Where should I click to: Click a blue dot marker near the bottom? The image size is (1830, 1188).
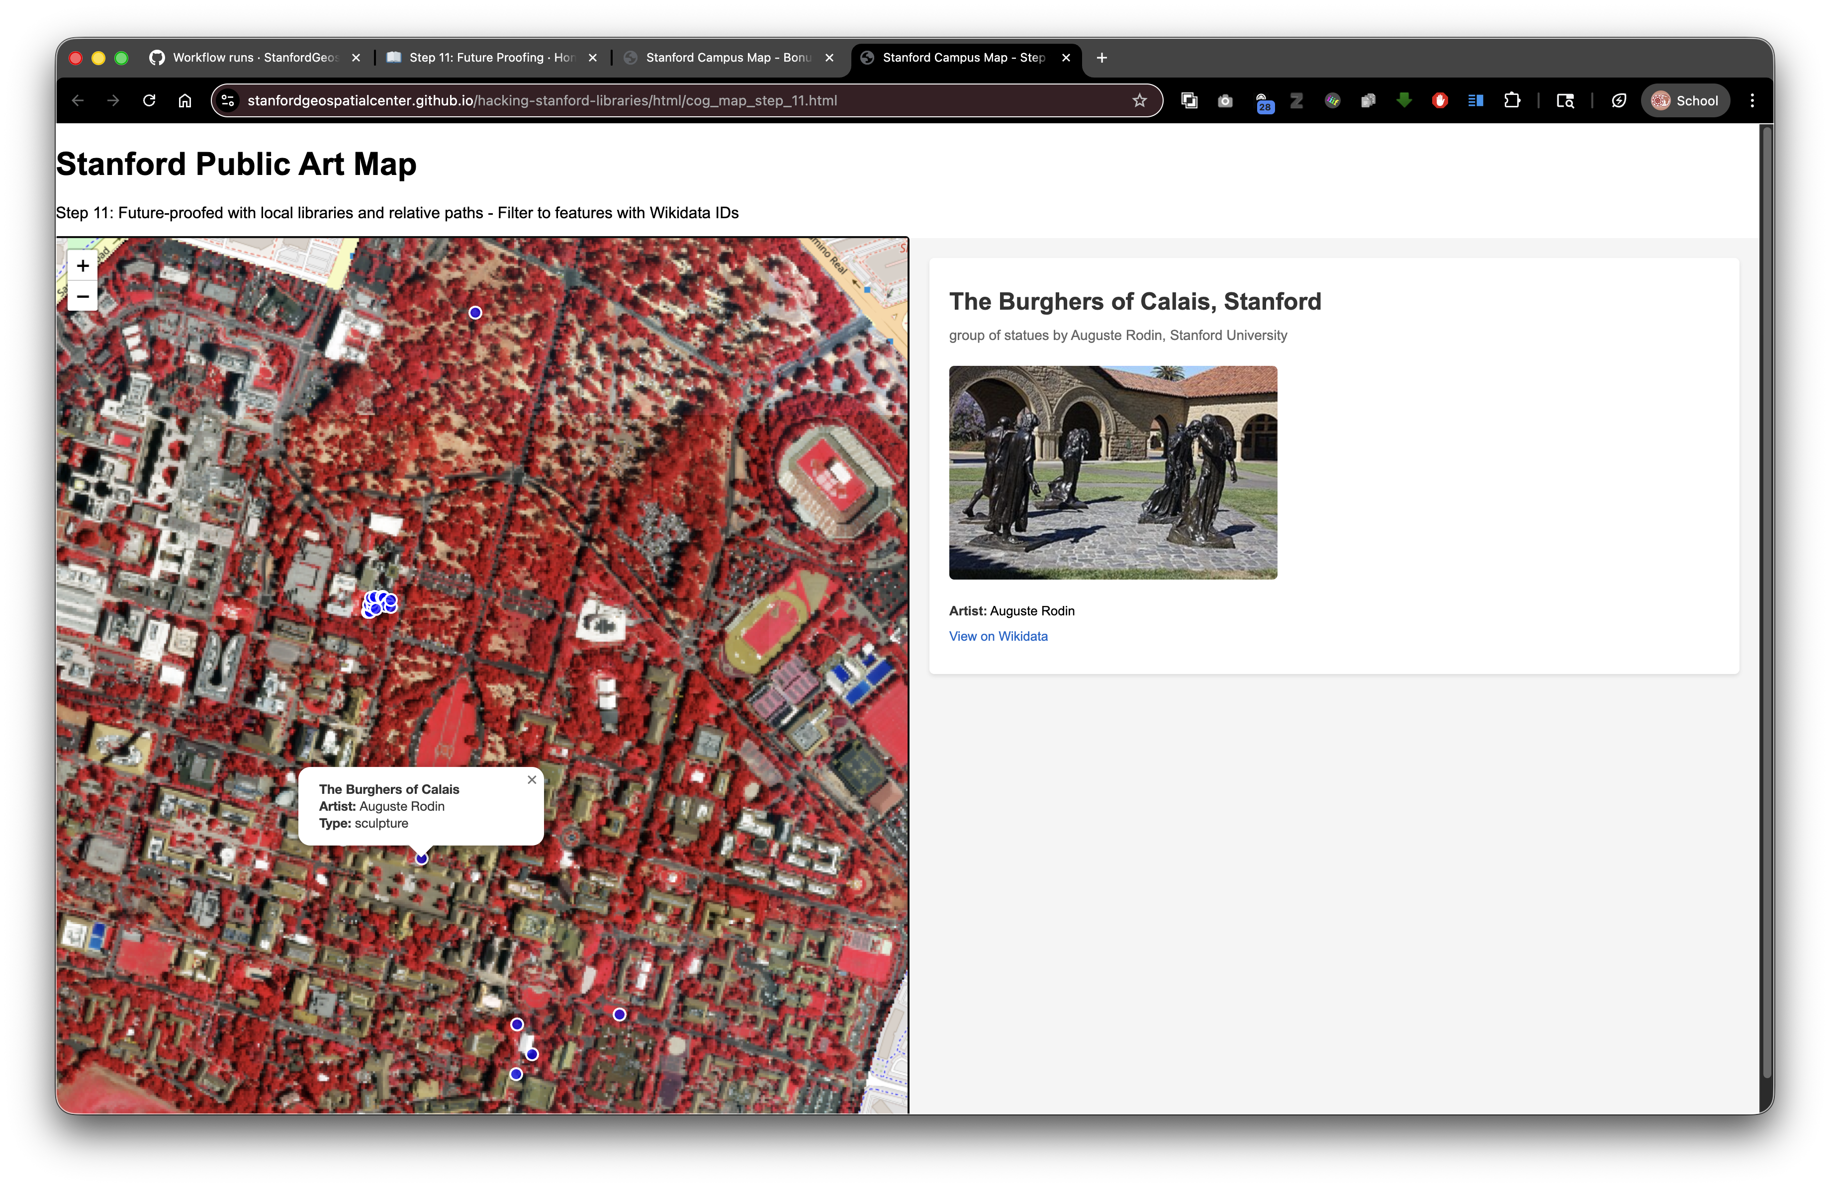pyautogui.click(x=517, y=1024)
